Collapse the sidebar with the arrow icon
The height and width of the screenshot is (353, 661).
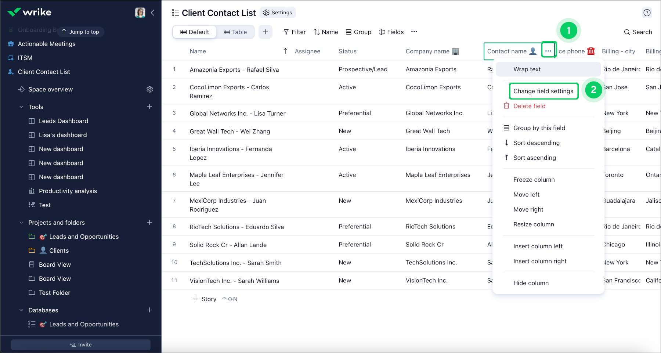point(152,13)
